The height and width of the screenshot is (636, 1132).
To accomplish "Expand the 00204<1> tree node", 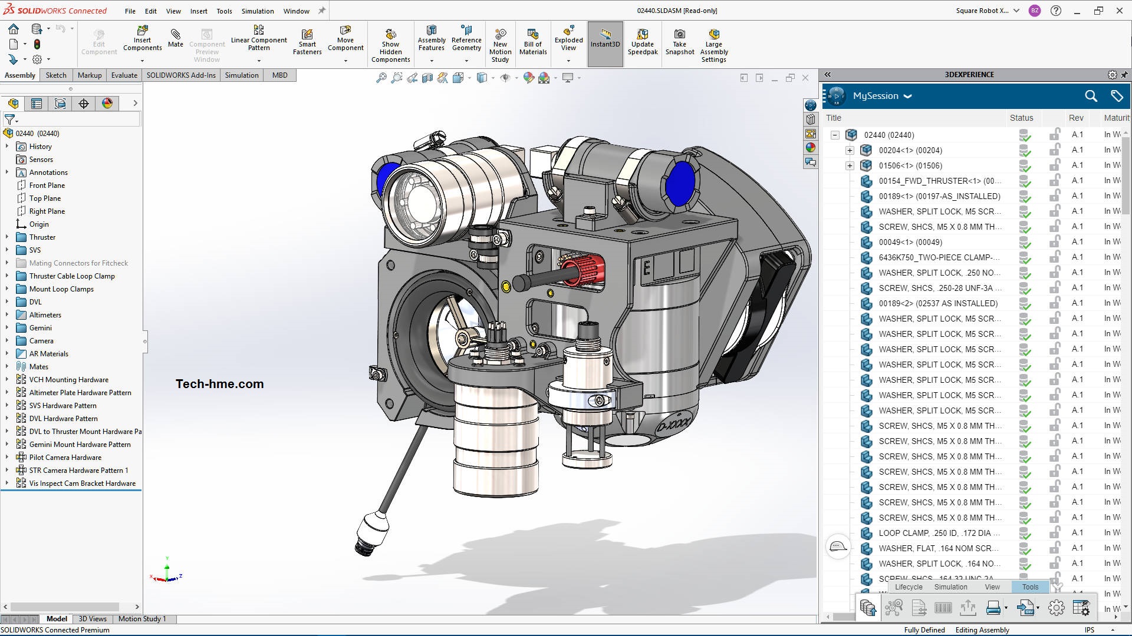I will pos(850,150).
